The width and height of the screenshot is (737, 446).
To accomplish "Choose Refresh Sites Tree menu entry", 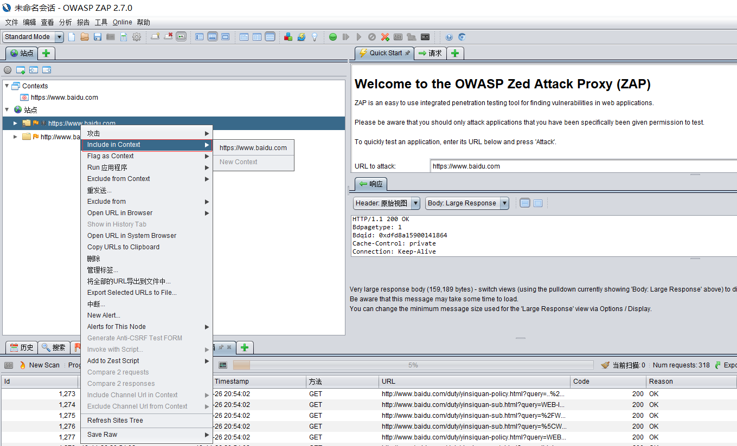I will pyautogui.click(x=146, y=421).
